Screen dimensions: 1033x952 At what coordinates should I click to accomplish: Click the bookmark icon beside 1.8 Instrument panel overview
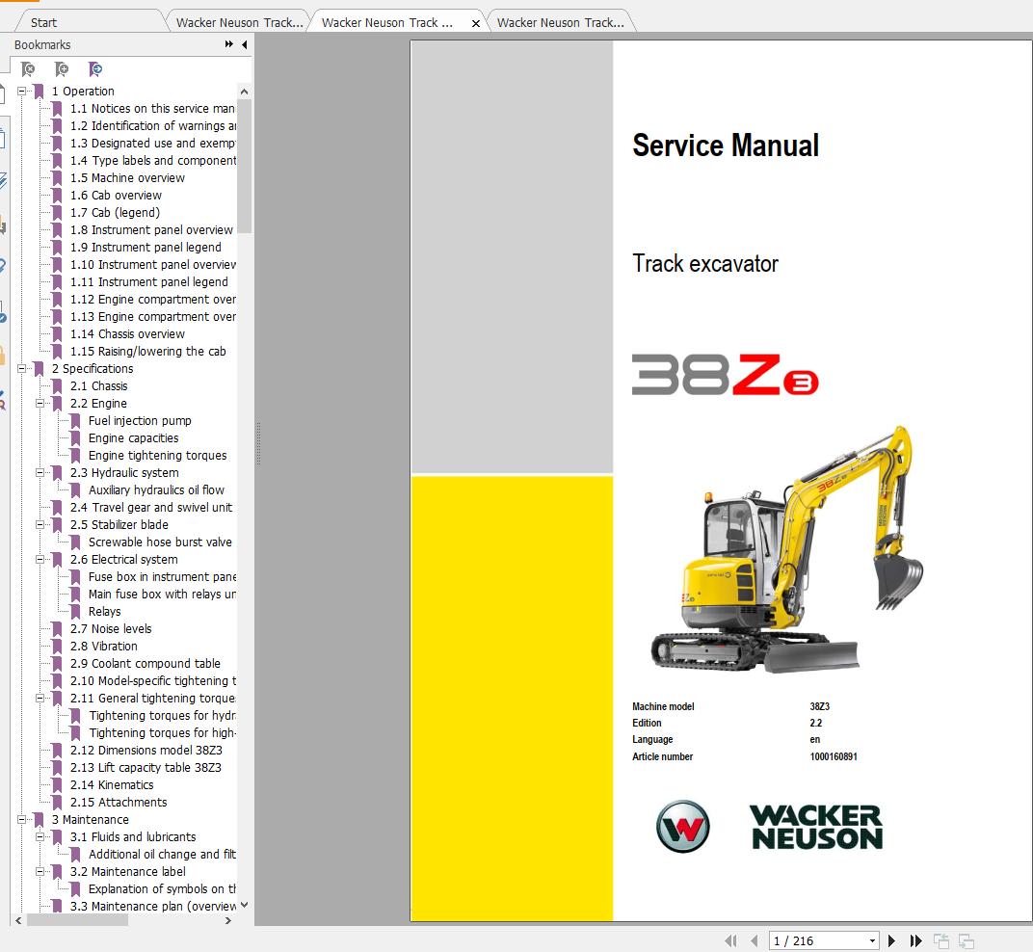point(57,230)
